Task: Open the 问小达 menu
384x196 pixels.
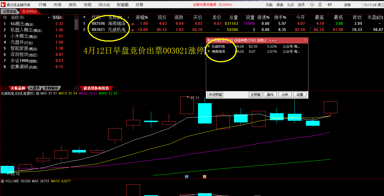Action: click(104, 5)
